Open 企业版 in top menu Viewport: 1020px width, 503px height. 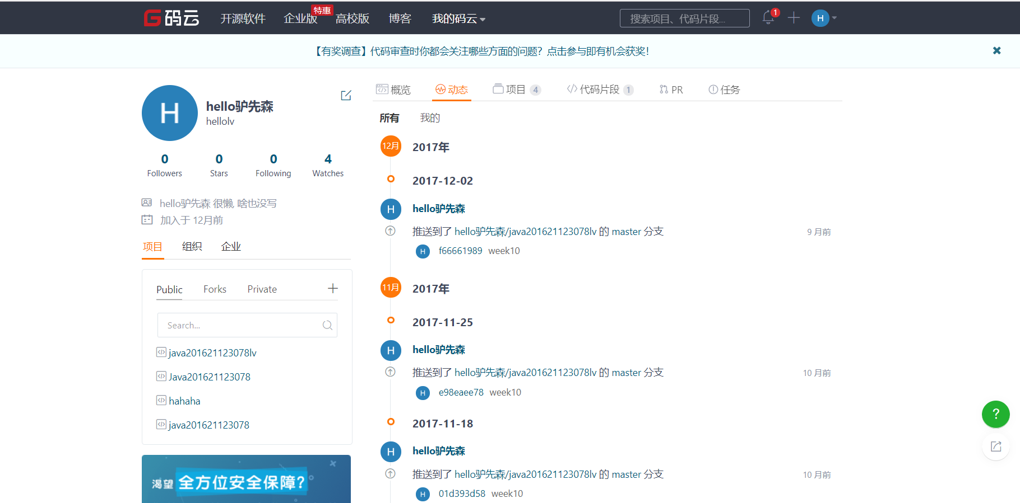click(x=300, y=18)
